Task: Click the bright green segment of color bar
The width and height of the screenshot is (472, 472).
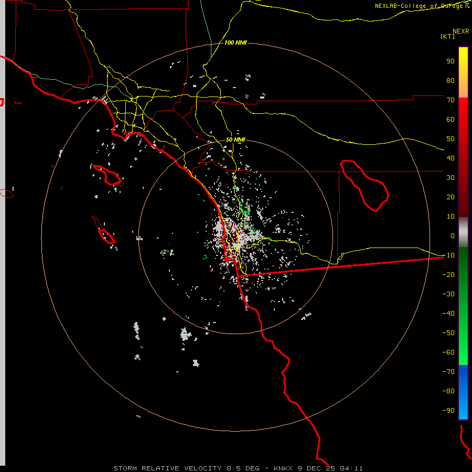Action: pyautogui.click(x=463, y=346)
